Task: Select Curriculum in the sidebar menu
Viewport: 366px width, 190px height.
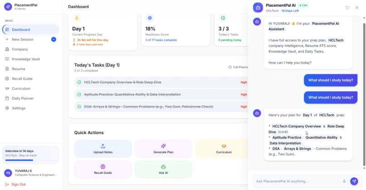Action: 30,88
